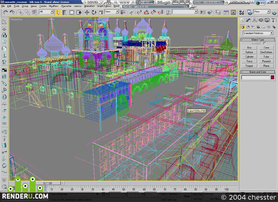278x202 pixels.
Task: Open the Tools menu
Action: tap(16, 6)
